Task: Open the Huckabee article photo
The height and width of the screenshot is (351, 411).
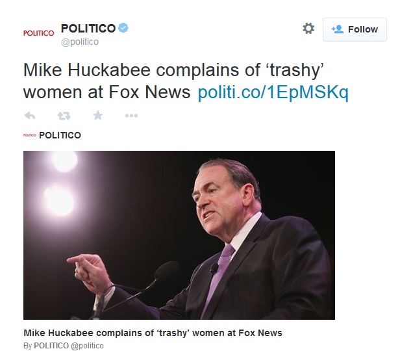Action: click(x=179, y=235)
